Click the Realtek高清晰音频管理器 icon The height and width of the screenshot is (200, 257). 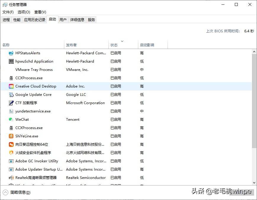11,177
